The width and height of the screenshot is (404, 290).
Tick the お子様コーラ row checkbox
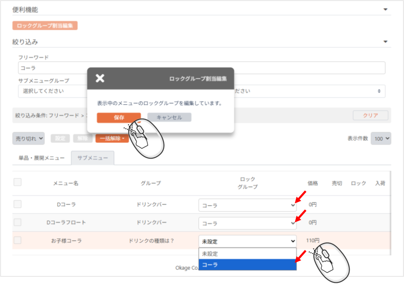click(x=18, y=240)
